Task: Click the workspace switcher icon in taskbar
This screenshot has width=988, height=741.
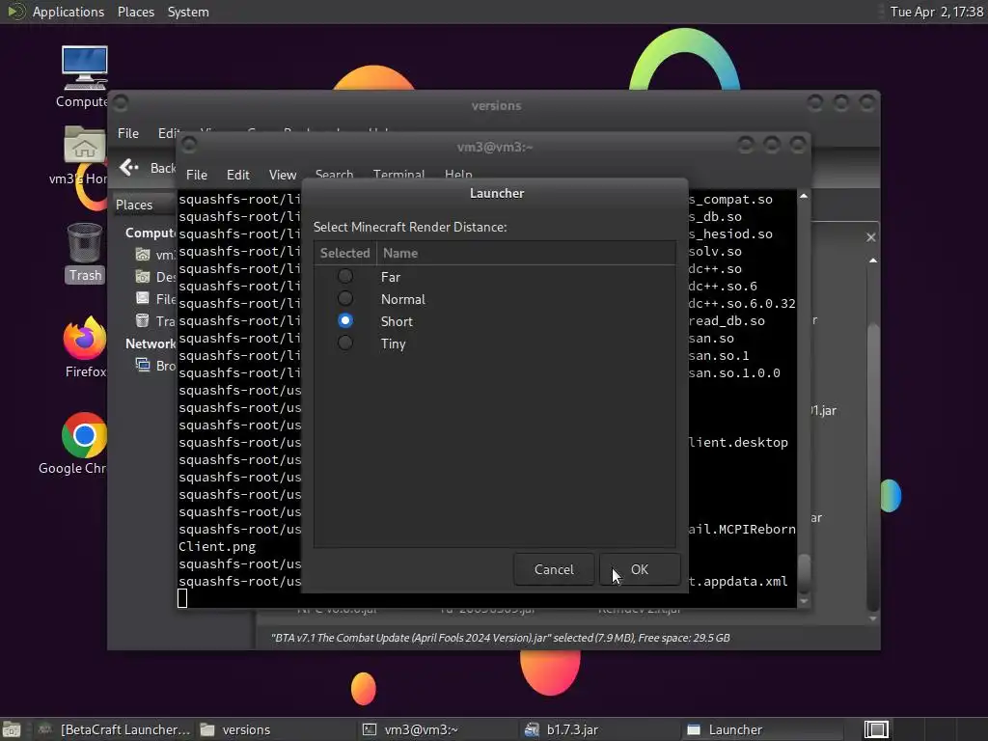Action: 876,729
